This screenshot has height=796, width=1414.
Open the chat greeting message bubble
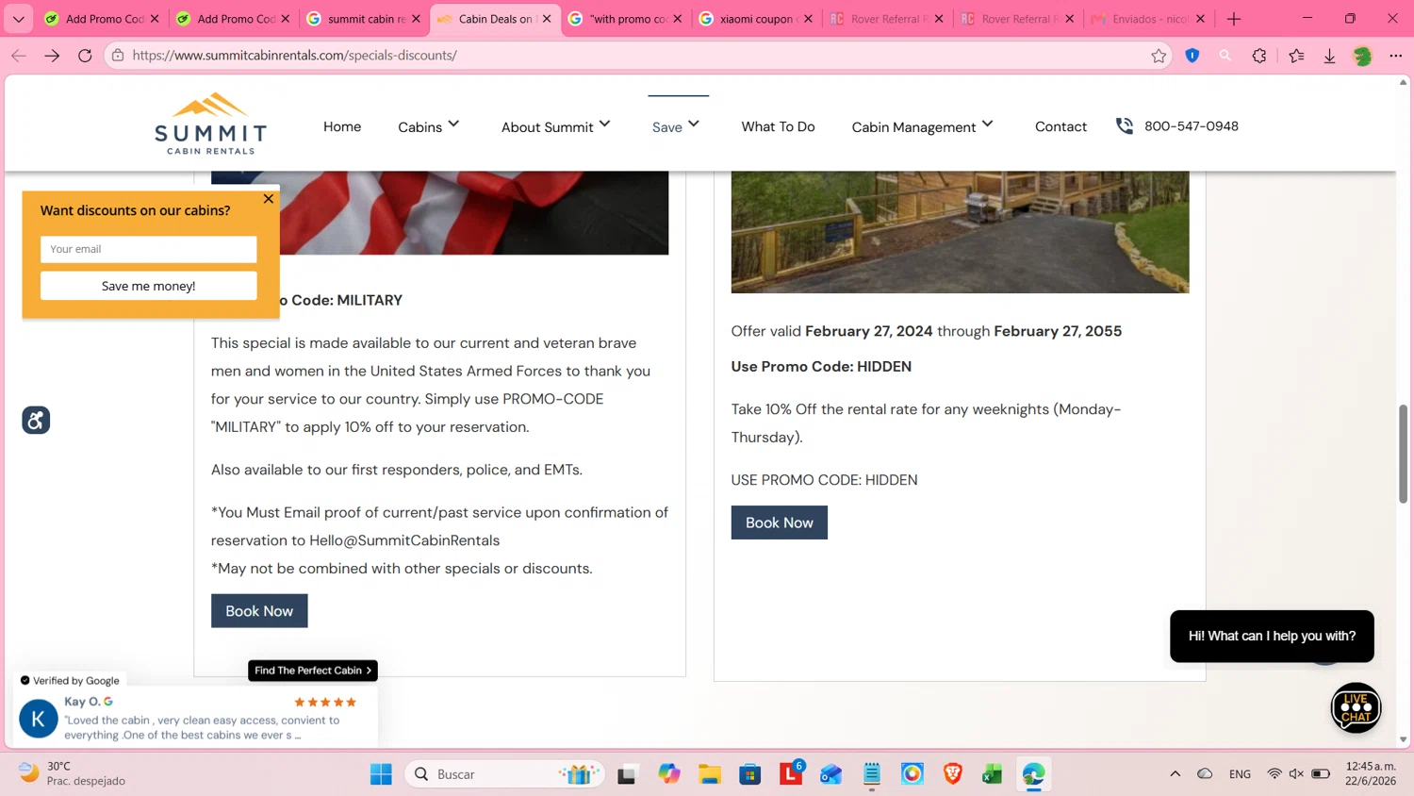1272,636
